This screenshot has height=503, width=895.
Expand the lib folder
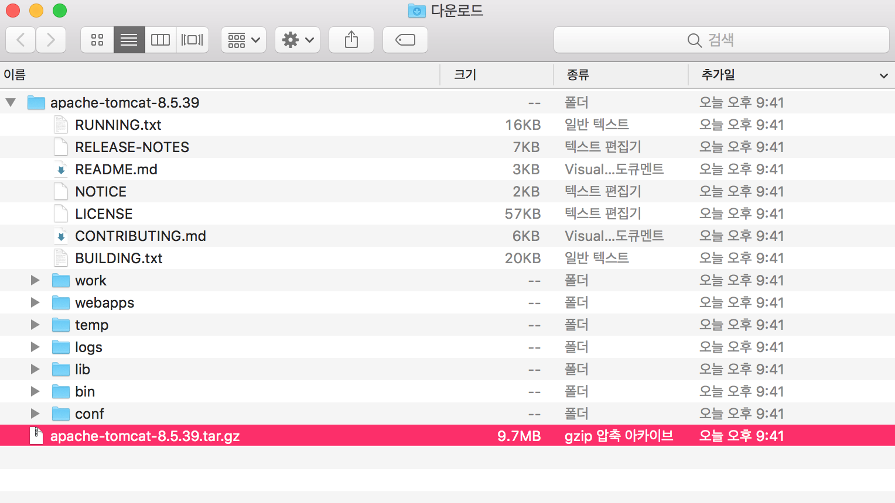coord(35,369)
